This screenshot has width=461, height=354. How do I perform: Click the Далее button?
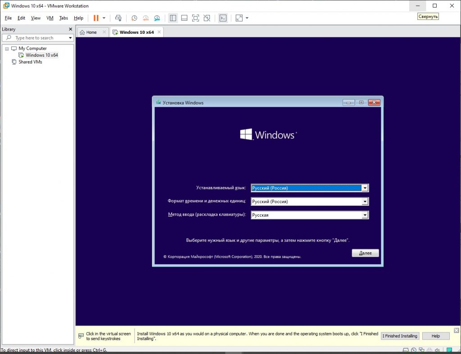(365, 253)
